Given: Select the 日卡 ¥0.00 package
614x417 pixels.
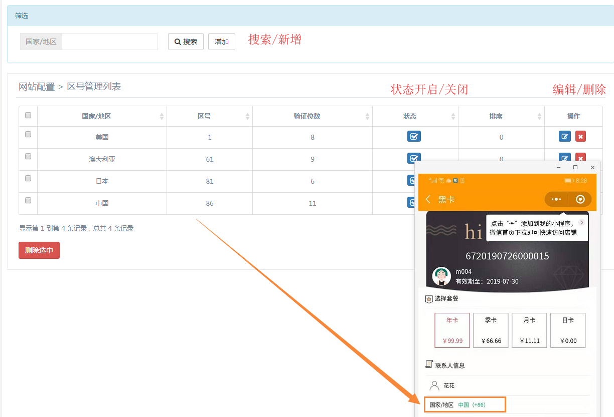Looking at the screenshot, I should [568, 330].
